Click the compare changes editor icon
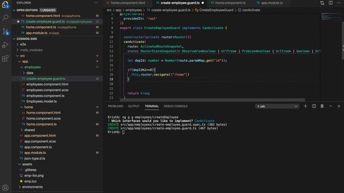 point(322,3)
